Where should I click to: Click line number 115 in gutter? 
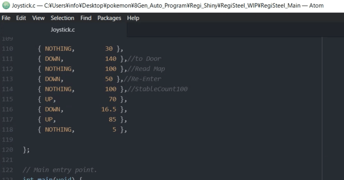tap(7, 99)
